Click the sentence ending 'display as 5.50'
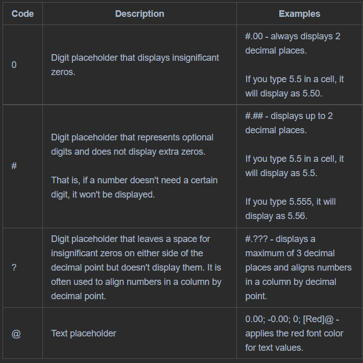The width and height of the screenshot is (363, 363). [x=294, y=86]
